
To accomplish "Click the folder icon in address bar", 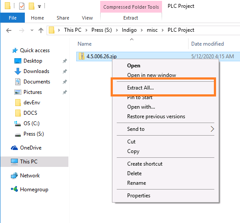I will [x=51, y=30].
